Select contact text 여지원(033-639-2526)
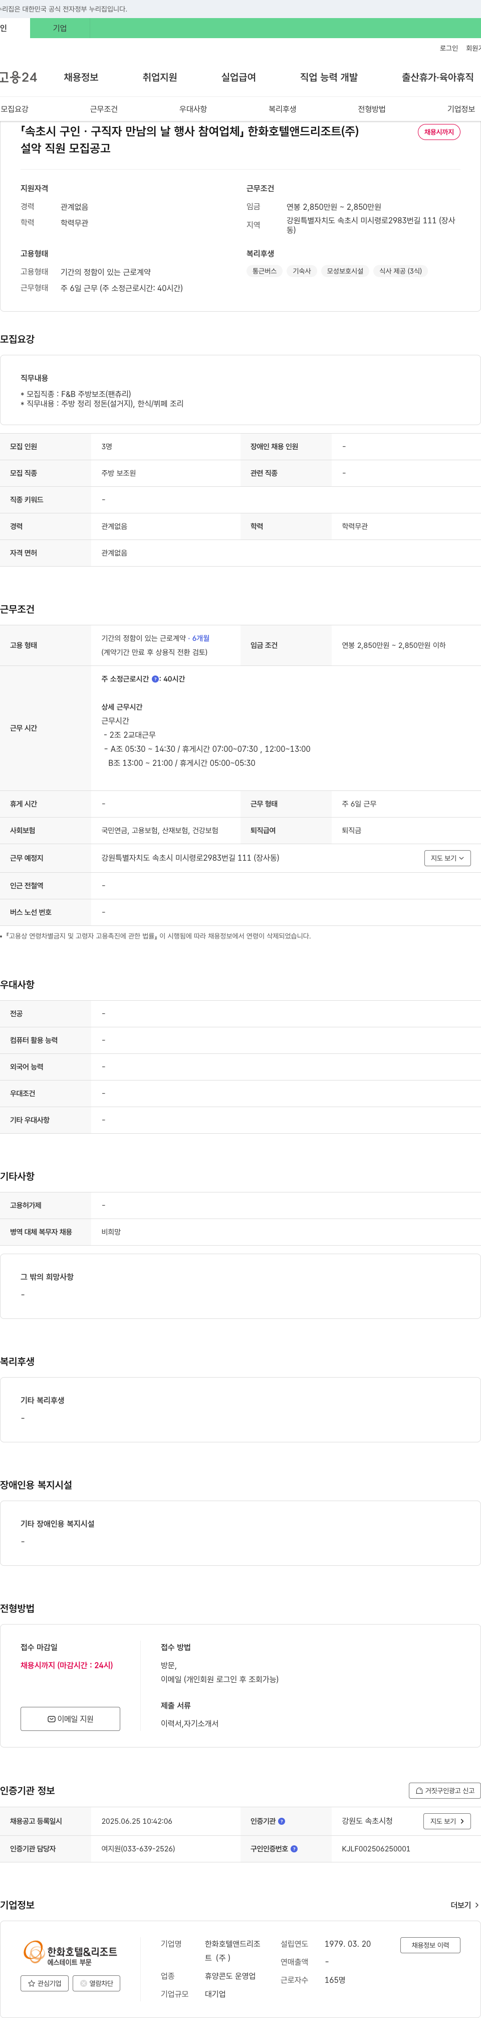 tap(138, 1849)
